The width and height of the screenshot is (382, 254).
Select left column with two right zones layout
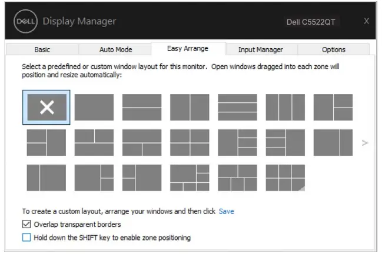click(333, 107)
